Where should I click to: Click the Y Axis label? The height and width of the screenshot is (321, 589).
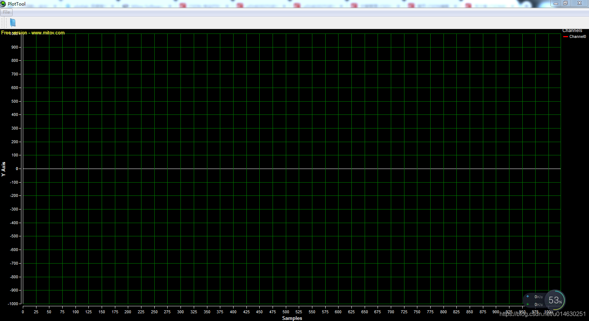tap(3, 169)
